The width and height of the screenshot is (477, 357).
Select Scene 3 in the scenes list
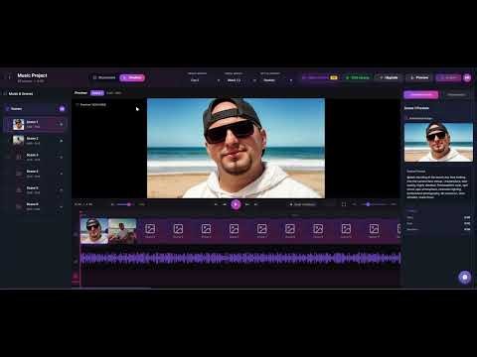[x=36, y=157]
